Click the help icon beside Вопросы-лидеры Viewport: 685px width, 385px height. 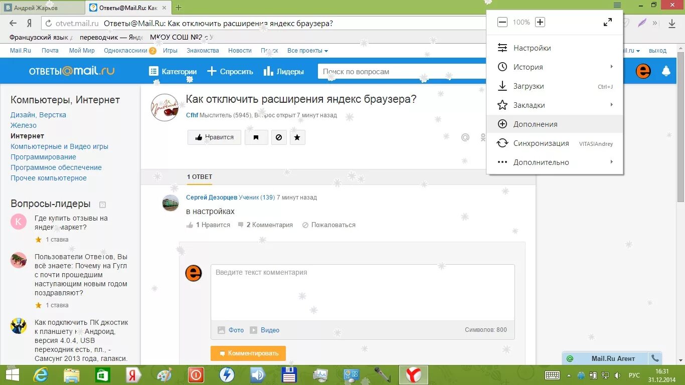tap(103, 205)
